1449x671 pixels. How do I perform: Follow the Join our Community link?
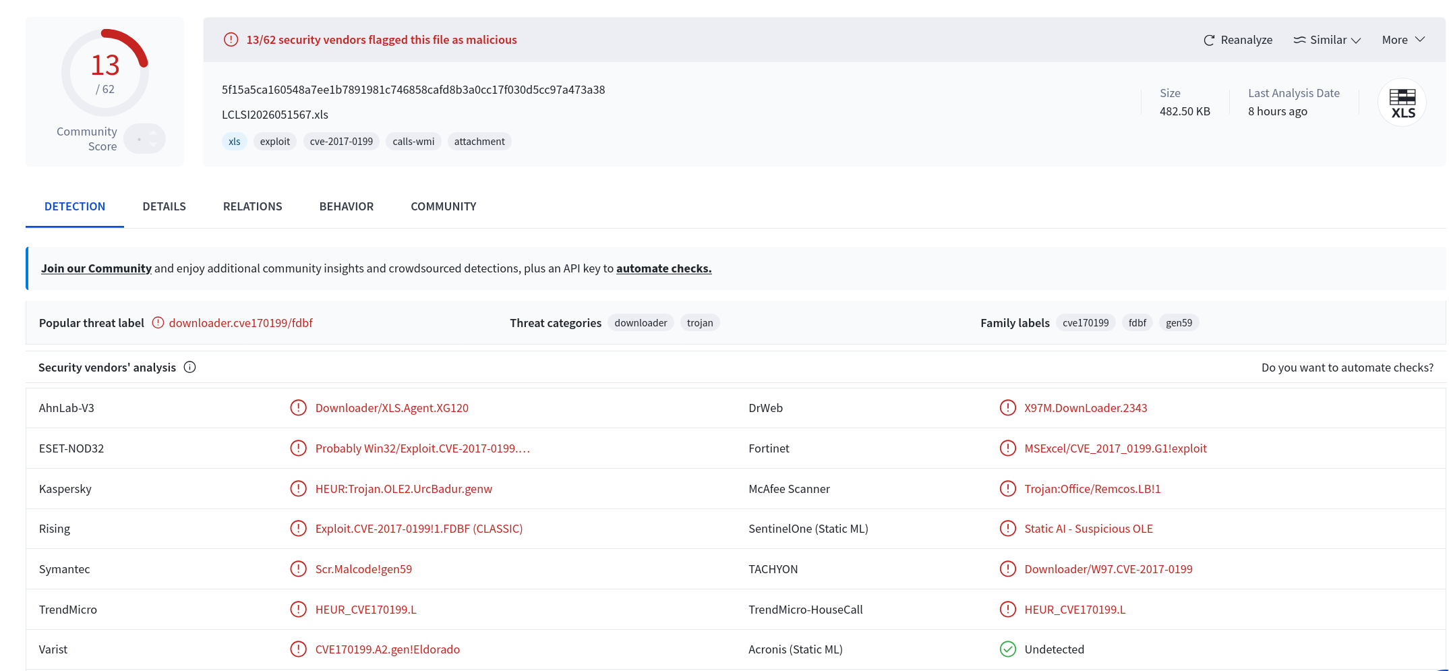point(96,268)
